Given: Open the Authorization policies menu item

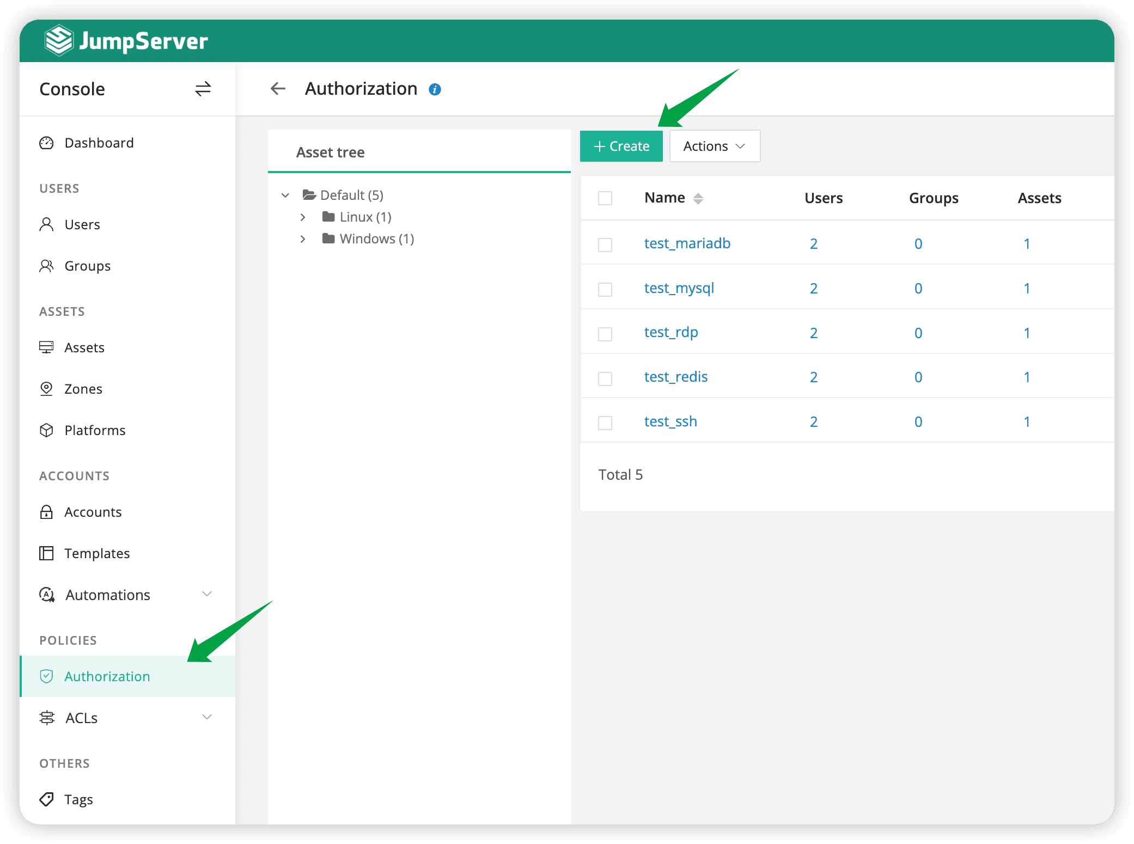Looking at the screenshot, I should 107,676.
